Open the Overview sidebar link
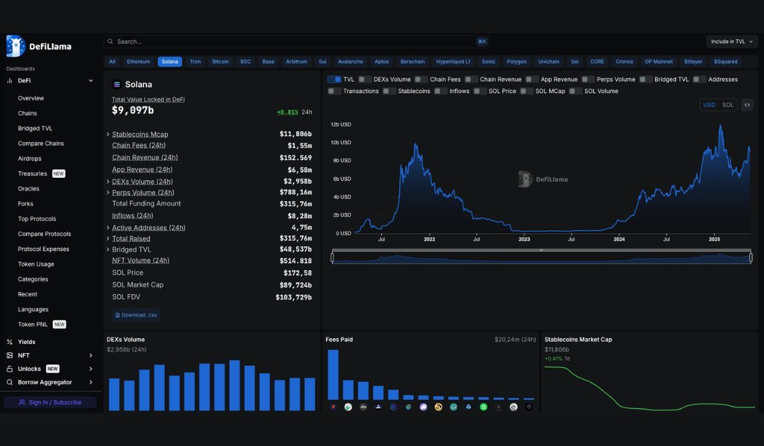The image size is (764, 446). click(31, 98)
